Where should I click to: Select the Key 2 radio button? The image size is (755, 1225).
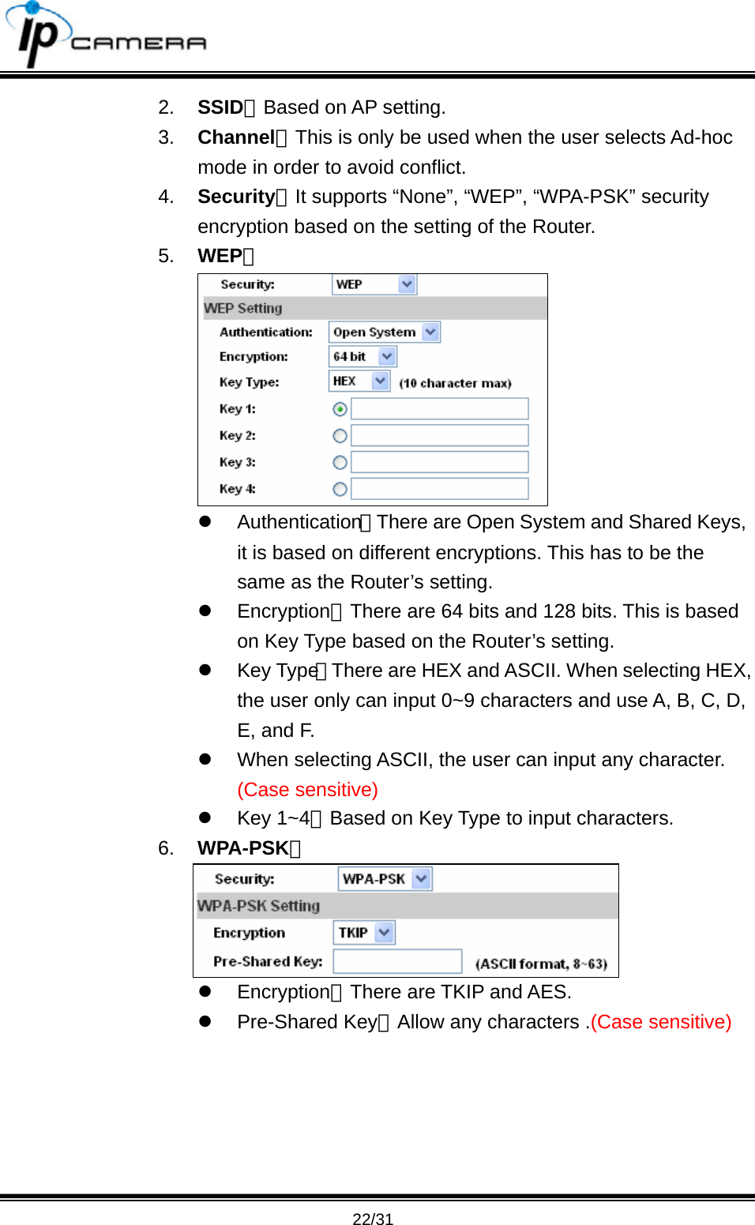click(340, 436)
